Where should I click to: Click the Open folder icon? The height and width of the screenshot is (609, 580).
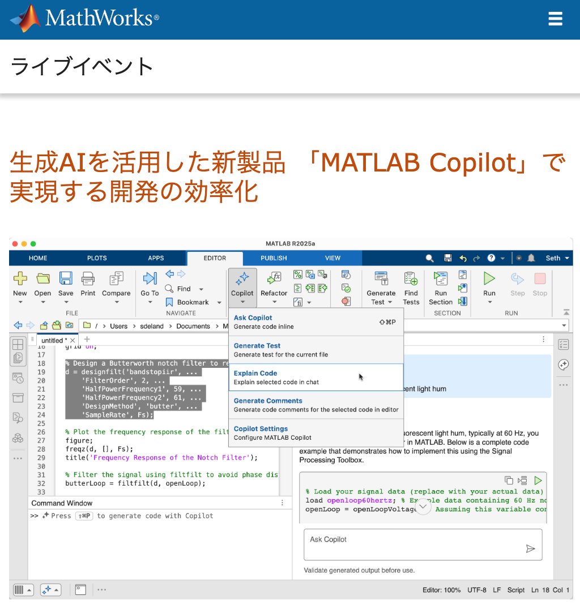tap(42, 278)
